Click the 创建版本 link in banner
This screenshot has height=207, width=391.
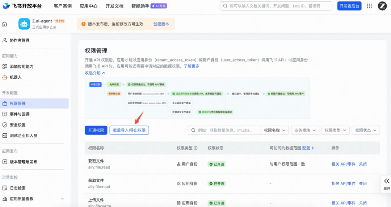click(161, 24)
